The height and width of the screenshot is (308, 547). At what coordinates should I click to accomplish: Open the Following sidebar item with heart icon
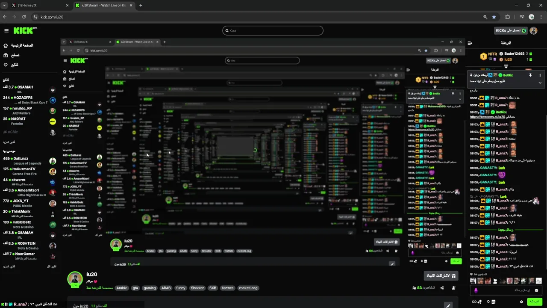click(x=11, y=65)
